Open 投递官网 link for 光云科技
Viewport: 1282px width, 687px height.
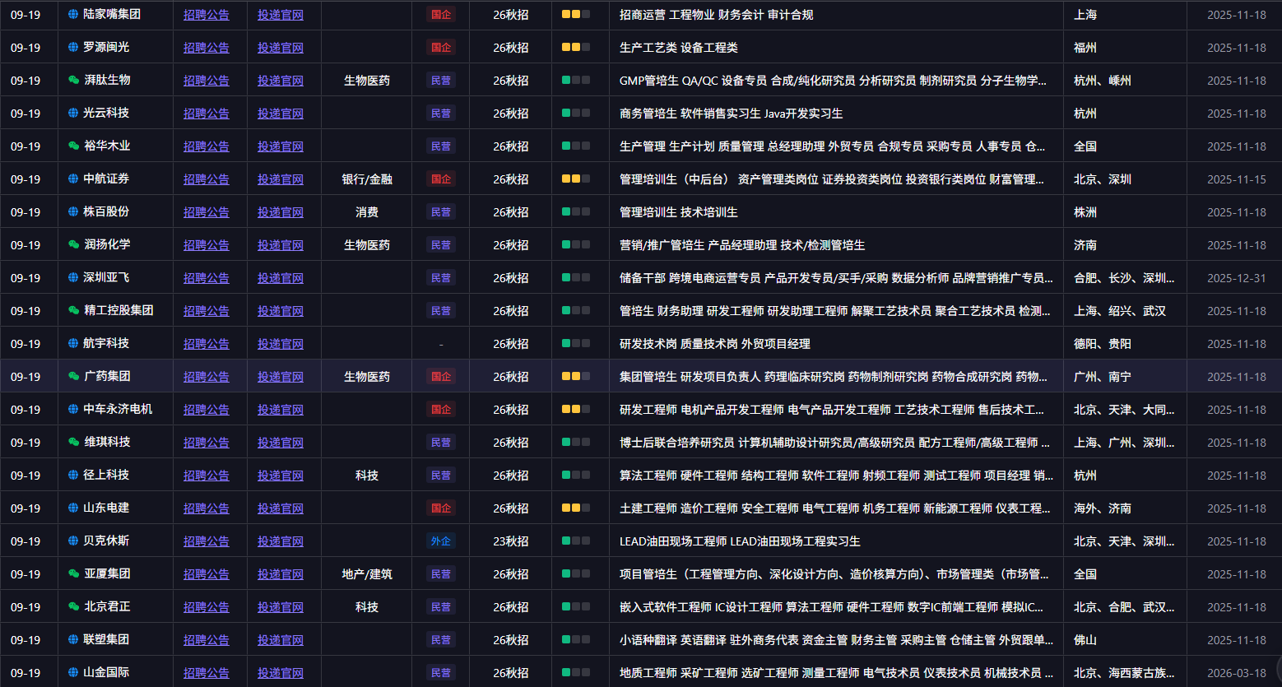281,114
